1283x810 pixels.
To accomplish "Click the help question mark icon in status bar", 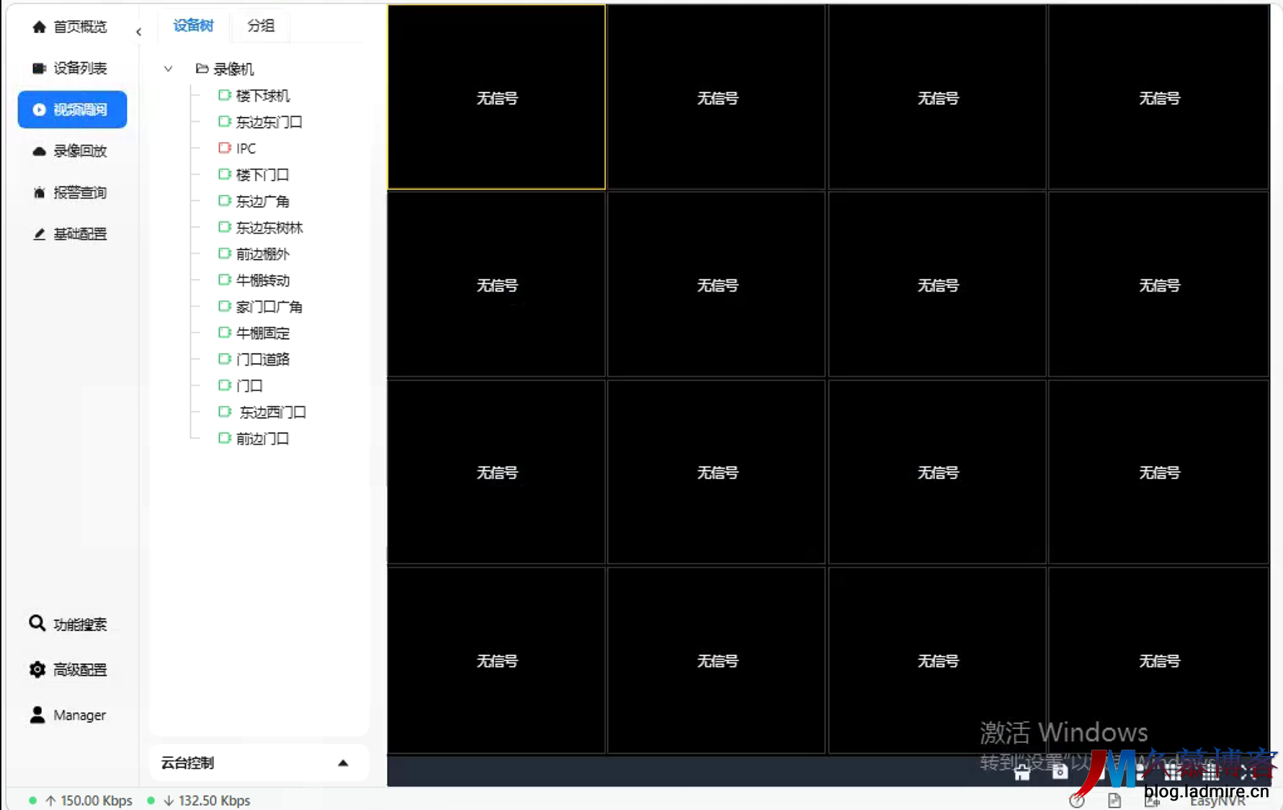I will pos(1077,801).
